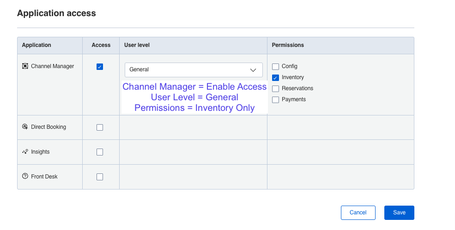Click the User level column header

click(137, 45)
